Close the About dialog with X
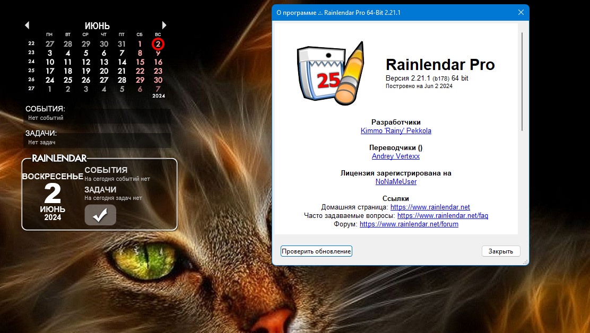Viewport: 590px width, 333px height. tap(521, 12)
